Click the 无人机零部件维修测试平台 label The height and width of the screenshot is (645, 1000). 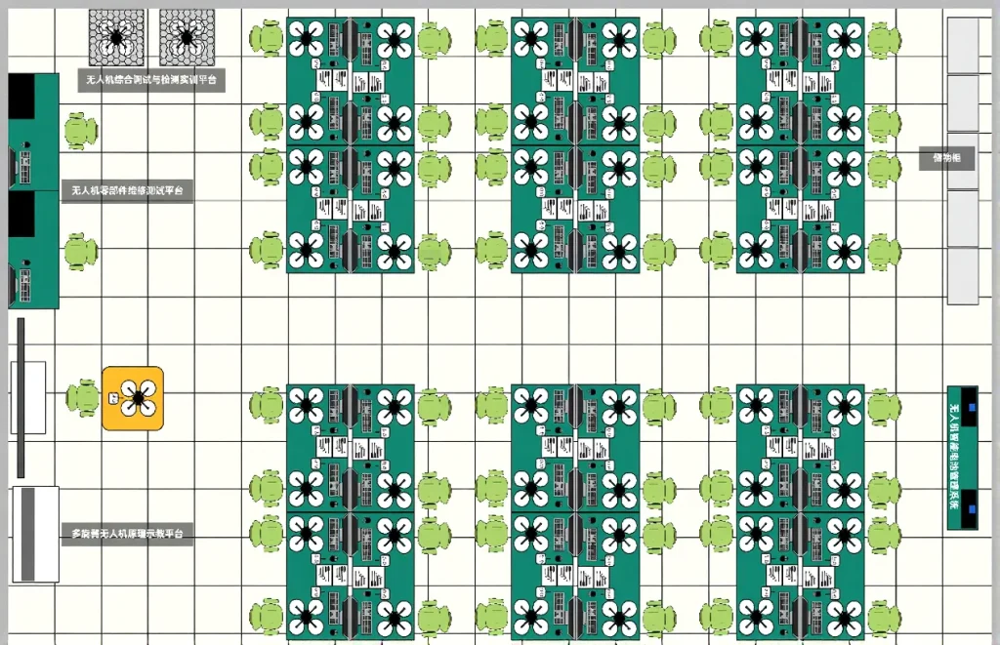pyautogui.click(x=127, y=191)
